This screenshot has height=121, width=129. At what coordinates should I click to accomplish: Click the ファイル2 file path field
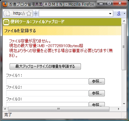(x=47, y=93)
